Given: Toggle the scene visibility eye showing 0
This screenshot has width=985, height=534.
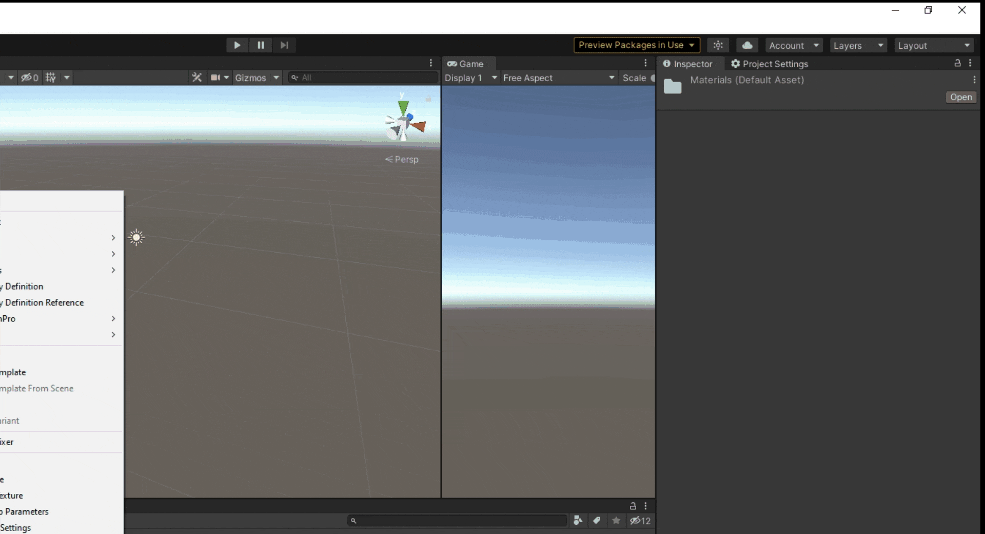Looking at the screenshot, I should 29,78.
